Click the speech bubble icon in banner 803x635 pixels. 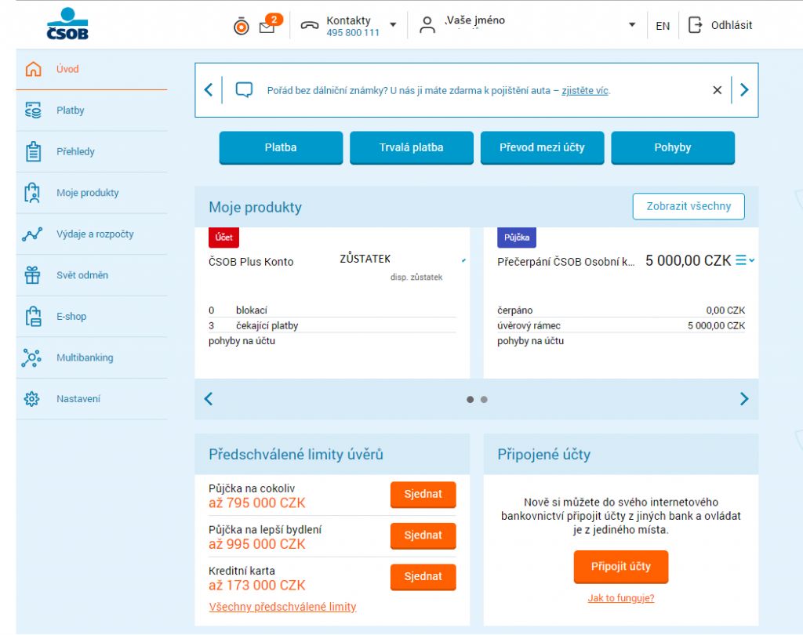245,89
